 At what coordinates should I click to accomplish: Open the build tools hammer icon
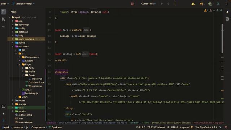click(201, 4)
